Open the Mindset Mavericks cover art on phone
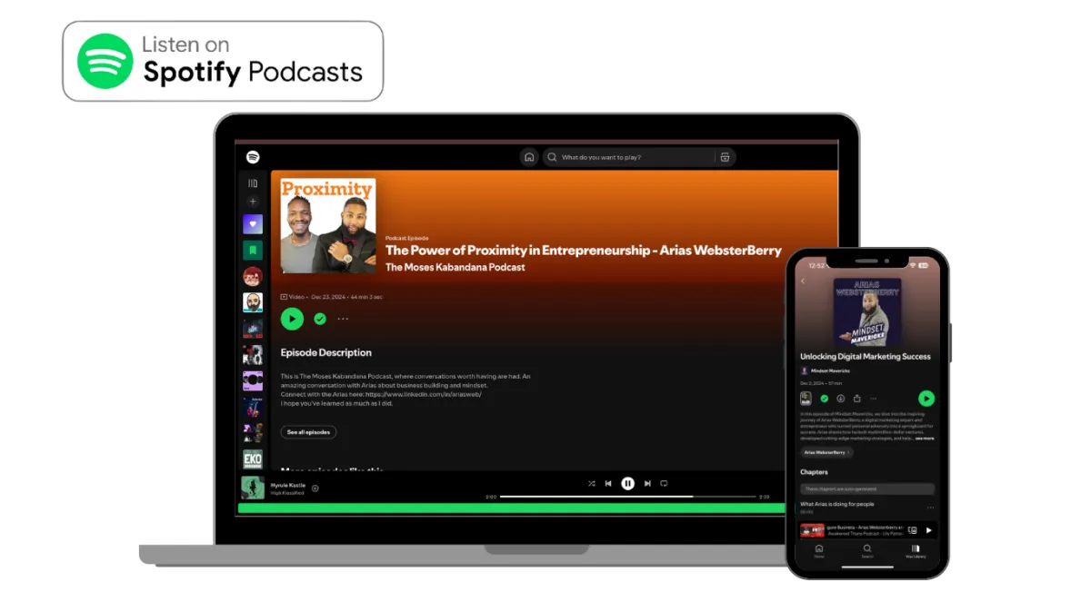 867,312
